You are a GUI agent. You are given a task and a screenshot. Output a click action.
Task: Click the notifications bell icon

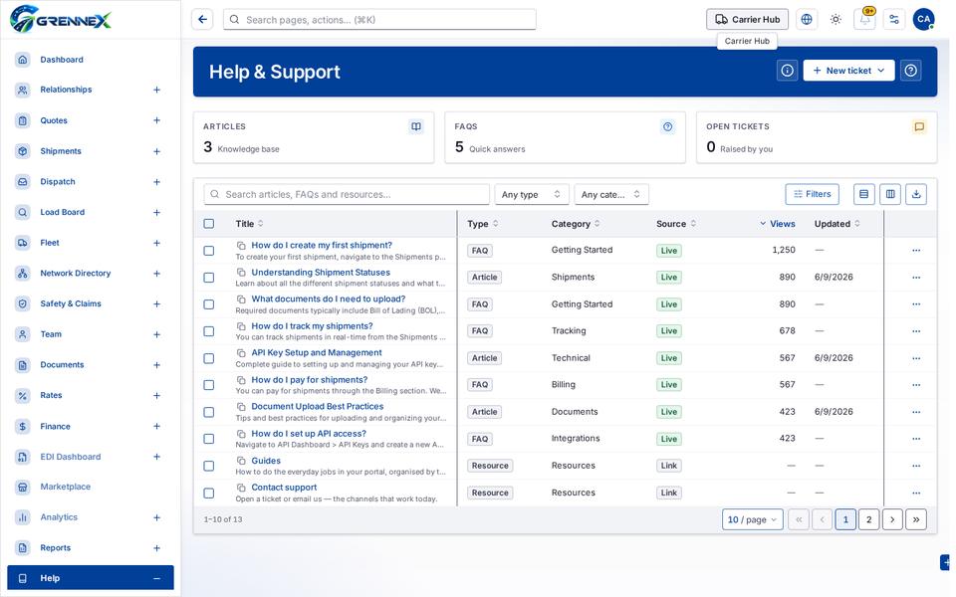(864, 20)
